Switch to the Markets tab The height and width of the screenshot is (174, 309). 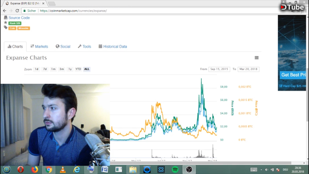point(39,46)
